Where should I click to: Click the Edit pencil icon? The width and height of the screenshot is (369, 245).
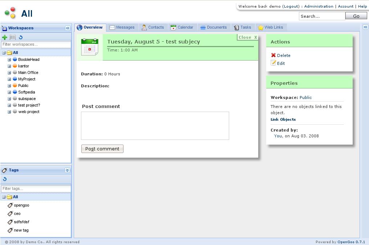click(x=273, y=63)
